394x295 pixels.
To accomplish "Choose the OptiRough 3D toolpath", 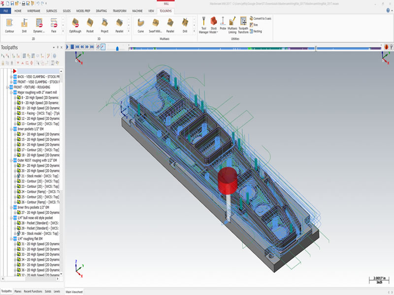I will click(x=75, y=26).
